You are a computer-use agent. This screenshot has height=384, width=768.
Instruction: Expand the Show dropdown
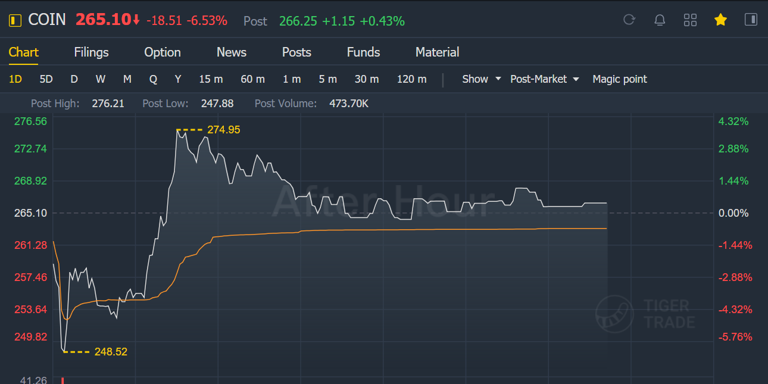482,79
